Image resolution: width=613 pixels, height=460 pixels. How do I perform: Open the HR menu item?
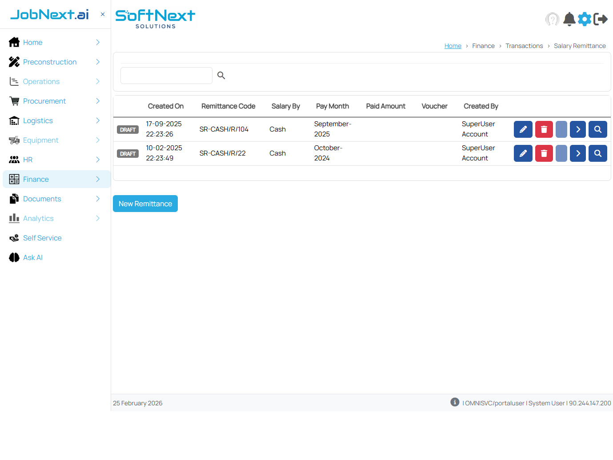(x=28, y=160)
